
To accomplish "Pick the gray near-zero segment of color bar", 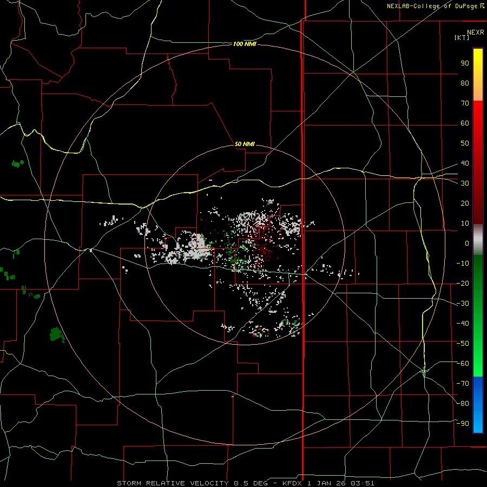I will [x=478, y=240].
